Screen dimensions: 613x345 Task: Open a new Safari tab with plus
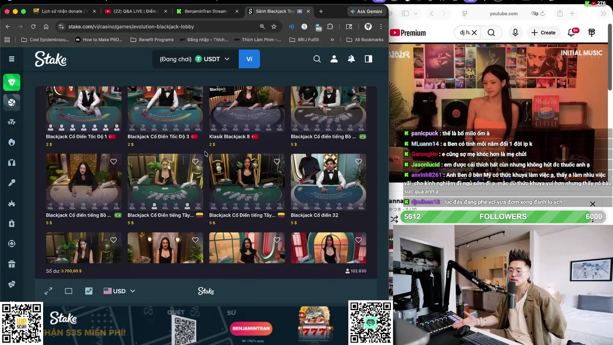pos(572,13)
